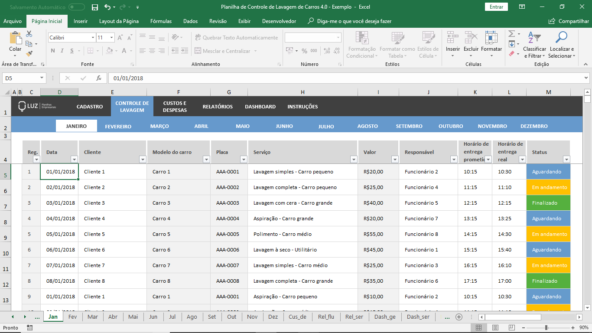Image resolution: width=592 pixels, height=333 pixels.
Task: Click the horizontal scrollbar thumb
Action: click(513, 317)
